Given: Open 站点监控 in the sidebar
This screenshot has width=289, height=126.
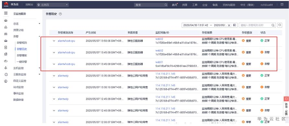Looking at the screenshot, I should tap(18, 87).
